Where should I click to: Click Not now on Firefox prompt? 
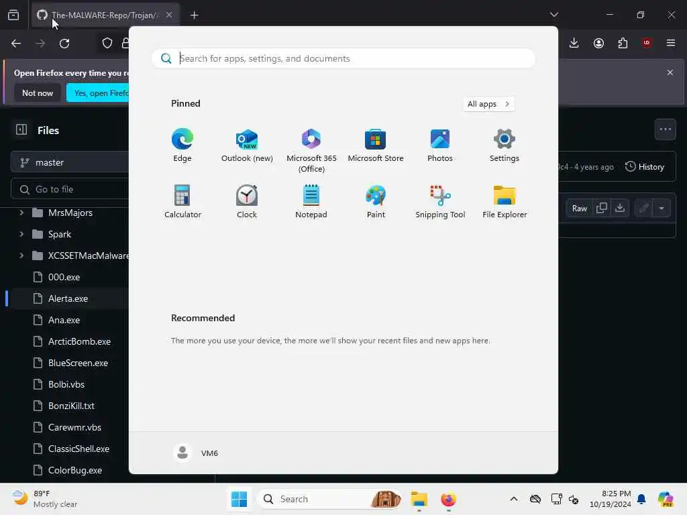click(38, 93)
